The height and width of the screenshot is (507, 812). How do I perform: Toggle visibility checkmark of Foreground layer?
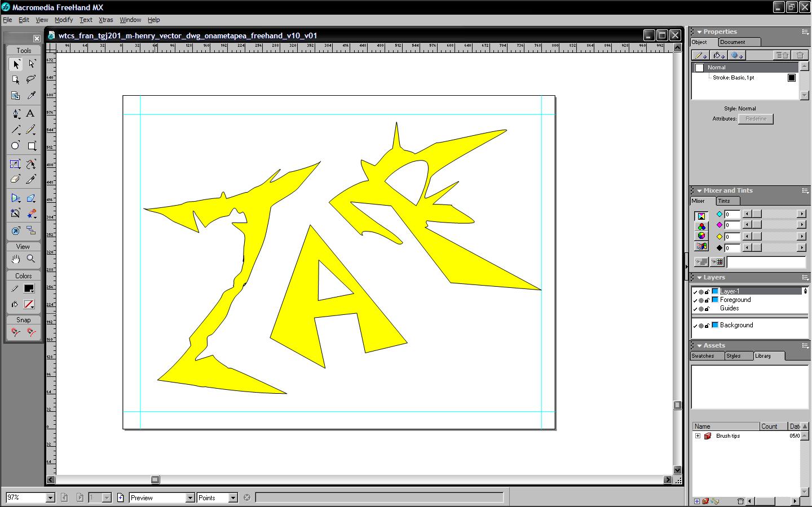(x=695, y=300)
